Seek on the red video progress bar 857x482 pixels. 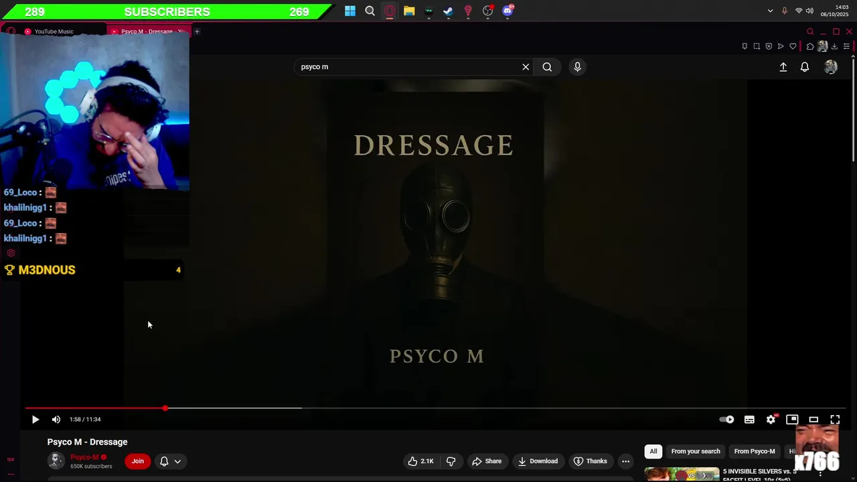click(94, 408)
